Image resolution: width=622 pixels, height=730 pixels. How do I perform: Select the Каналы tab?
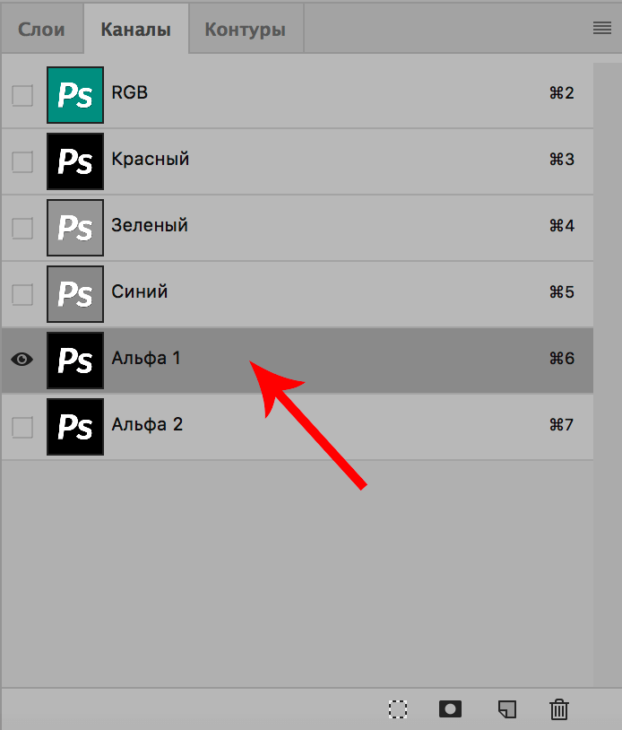[135, 28]
